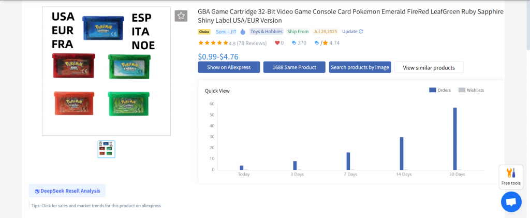Click the red heart wishlist icon
This screenshot has width=530, height=218.
tap(277, 43)
